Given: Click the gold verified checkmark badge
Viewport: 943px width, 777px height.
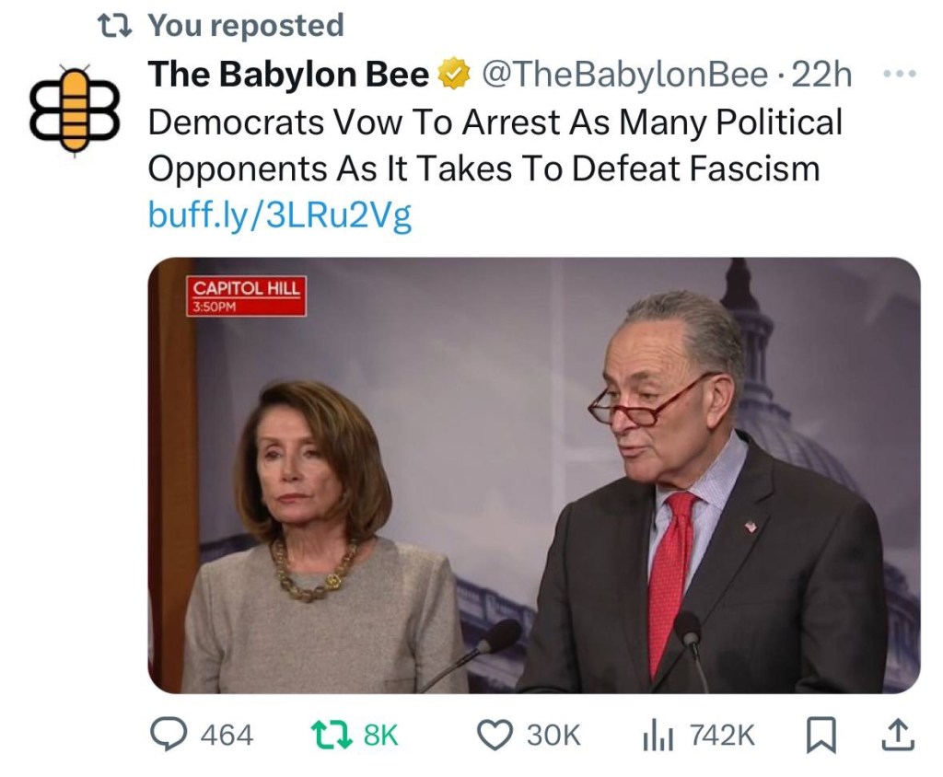Looking at the screenshot, I should click(454, 75).
